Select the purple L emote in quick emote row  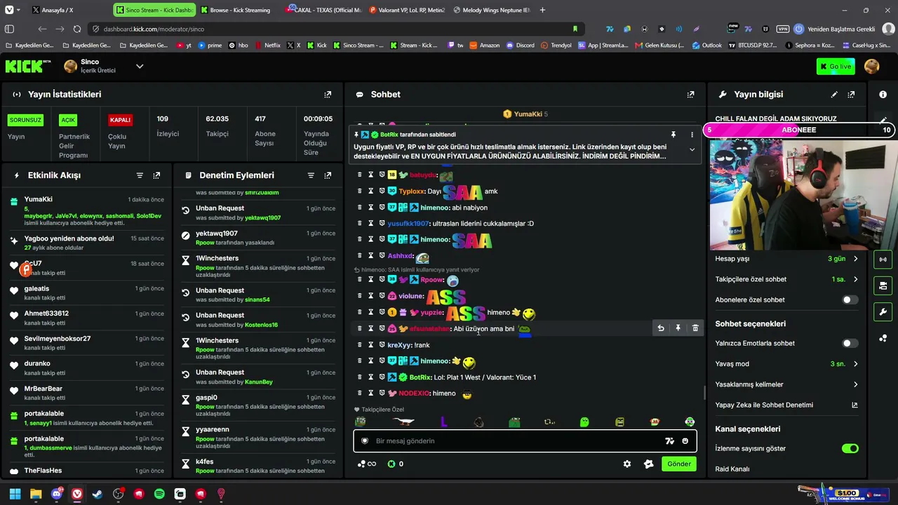(x=443, y=422)
